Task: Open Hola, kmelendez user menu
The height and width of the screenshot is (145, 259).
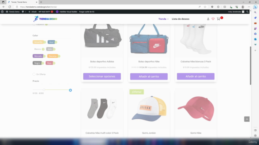Action: coord(236,12)
